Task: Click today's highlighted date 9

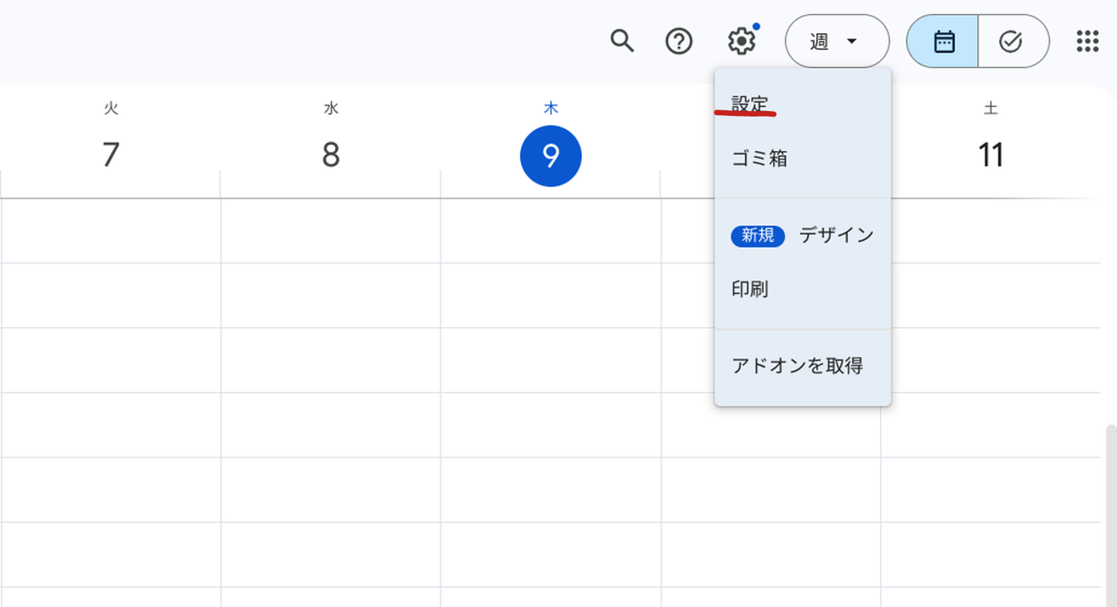Action: point(550,156)
